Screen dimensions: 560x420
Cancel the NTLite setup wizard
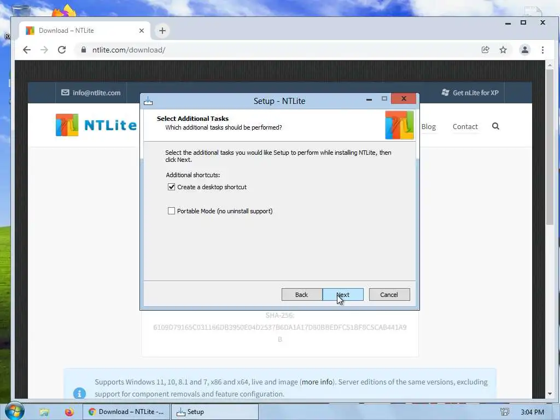(x=389, y=295)
